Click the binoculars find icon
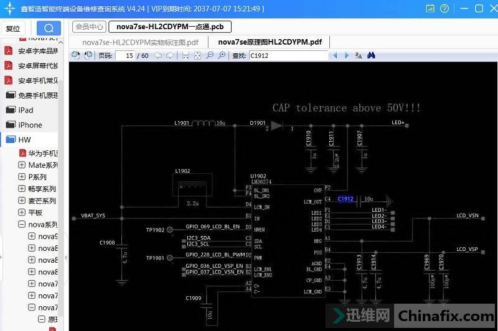Image resolution: width=498 pixels, height=331 pixels. coord(372,55)
